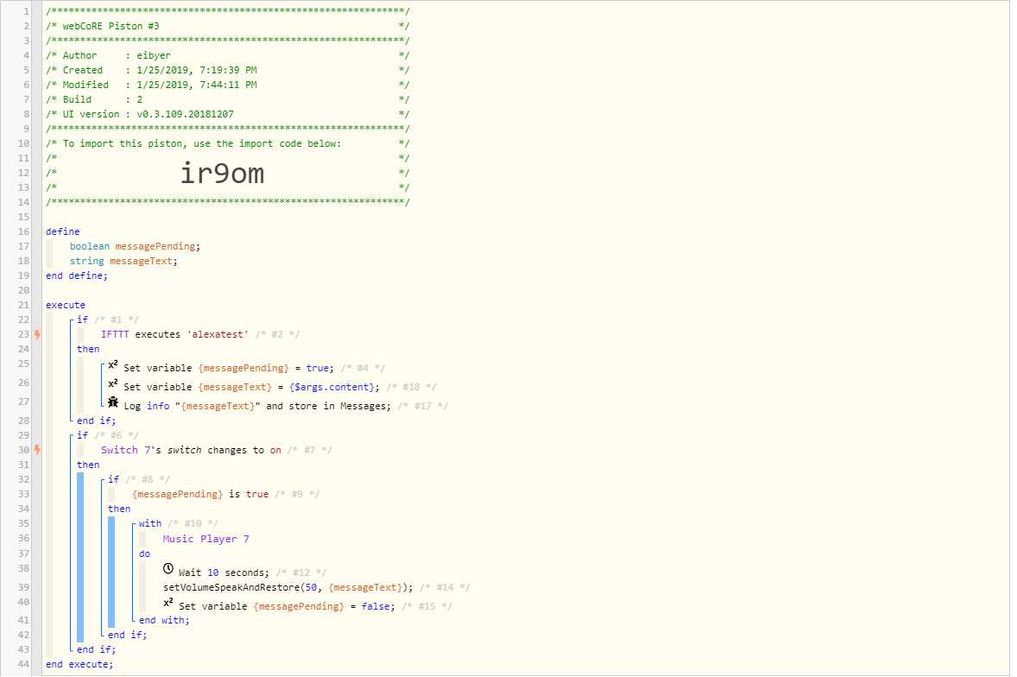Click the execute keyword

[66, 305]
